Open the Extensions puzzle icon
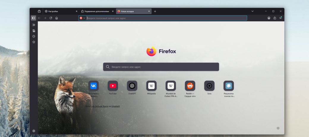 275,18
